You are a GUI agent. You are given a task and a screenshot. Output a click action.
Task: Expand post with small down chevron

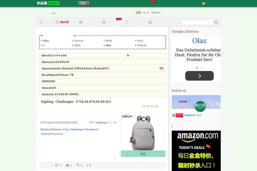click(x=115, y=159)
